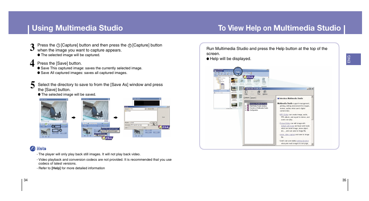Click the help content scrollbar down arrow
This screenshot has height=201, width=369.
(x=312, y=144)
